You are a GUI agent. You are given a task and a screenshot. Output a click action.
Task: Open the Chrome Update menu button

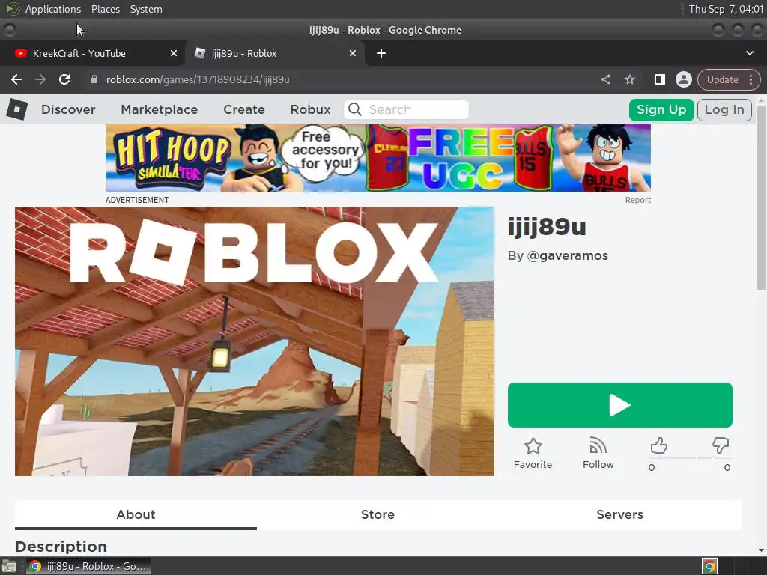729,79
